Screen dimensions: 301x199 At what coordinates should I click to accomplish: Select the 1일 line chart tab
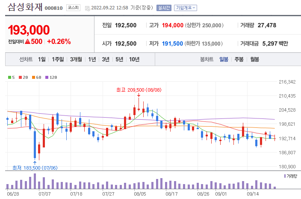42,59
